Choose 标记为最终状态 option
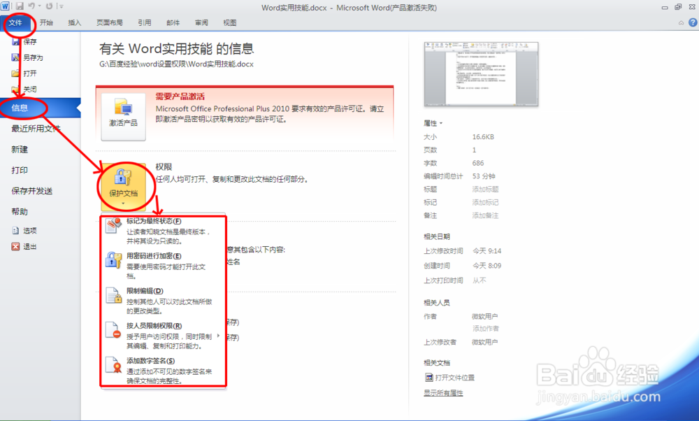Viewport: 699px width, 421px height. pyautogui.click(x=164, y=231)
